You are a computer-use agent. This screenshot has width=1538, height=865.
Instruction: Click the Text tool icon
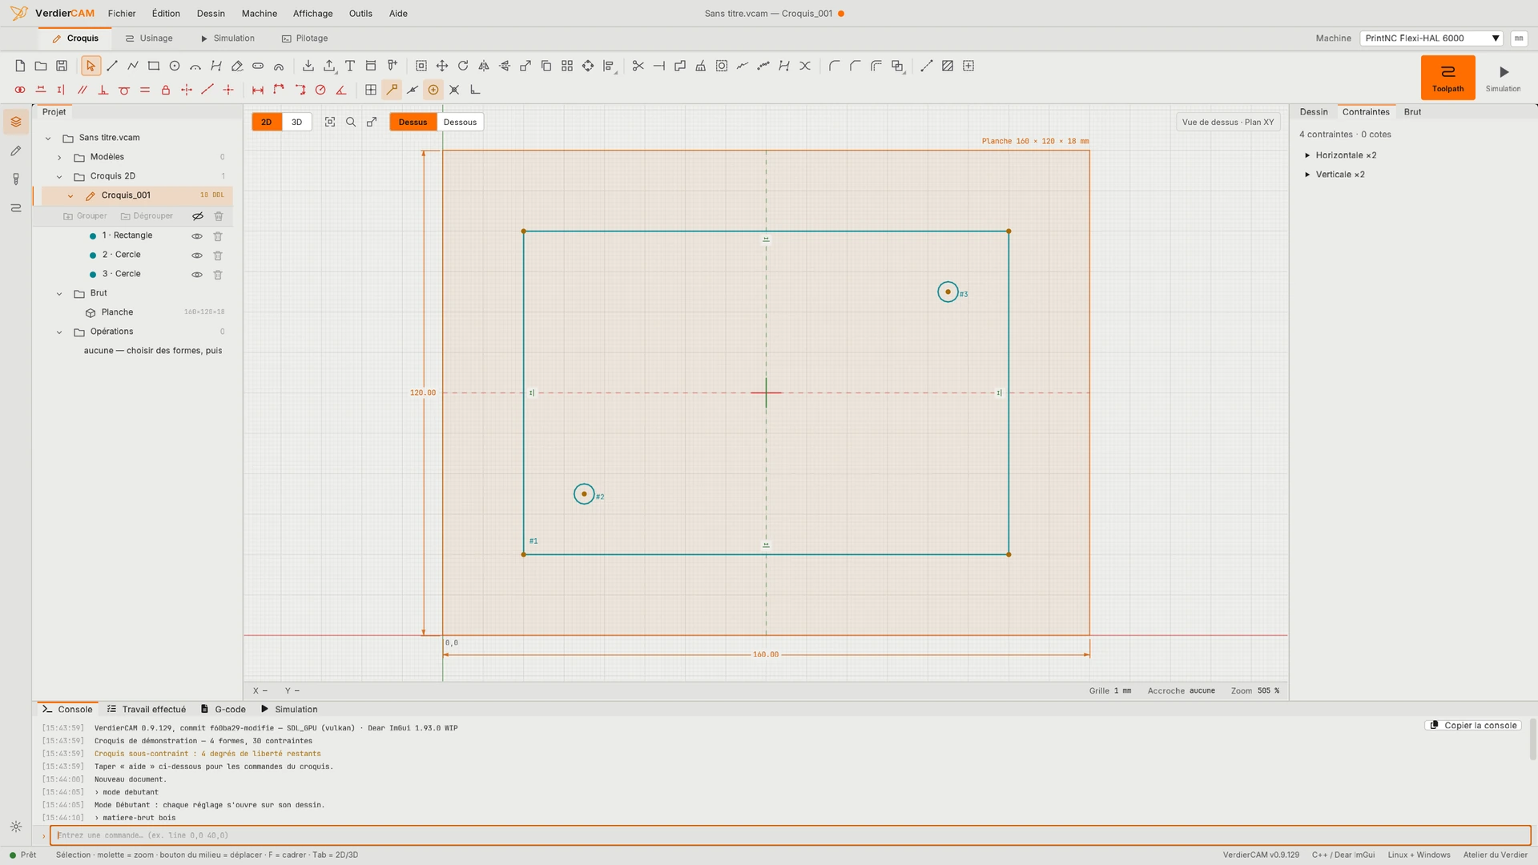[x=350, y=66]
